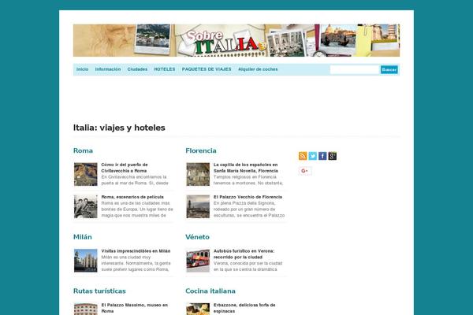This screenshot has height=315, width=473.
Task: Click the Civitavecchia article thumbnail
Action: tap(86, 174)
